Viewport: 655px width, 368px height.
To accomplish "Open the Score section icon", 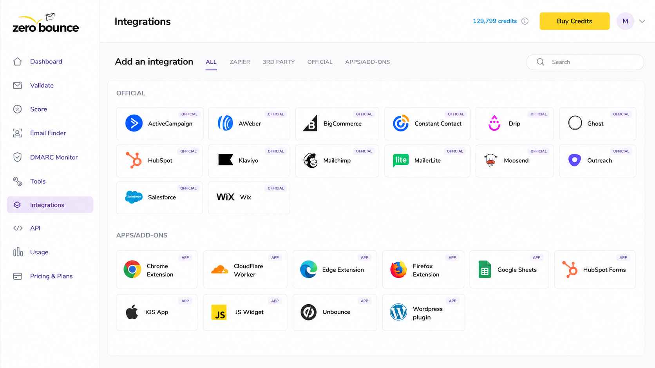I will [17, 109].
